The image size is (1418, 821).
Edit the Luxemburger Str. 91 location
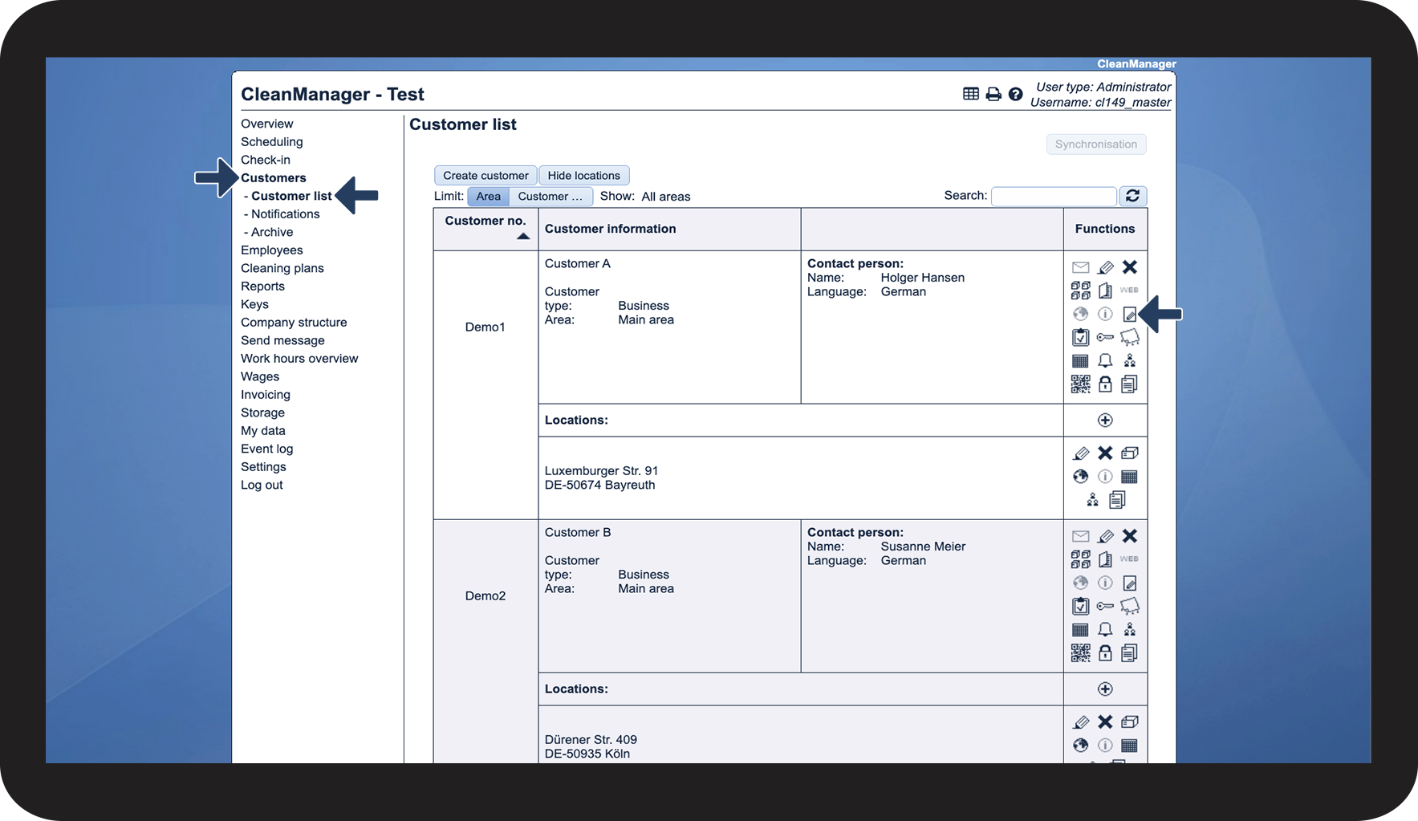pyautogui.click(x=1081, y=453)
